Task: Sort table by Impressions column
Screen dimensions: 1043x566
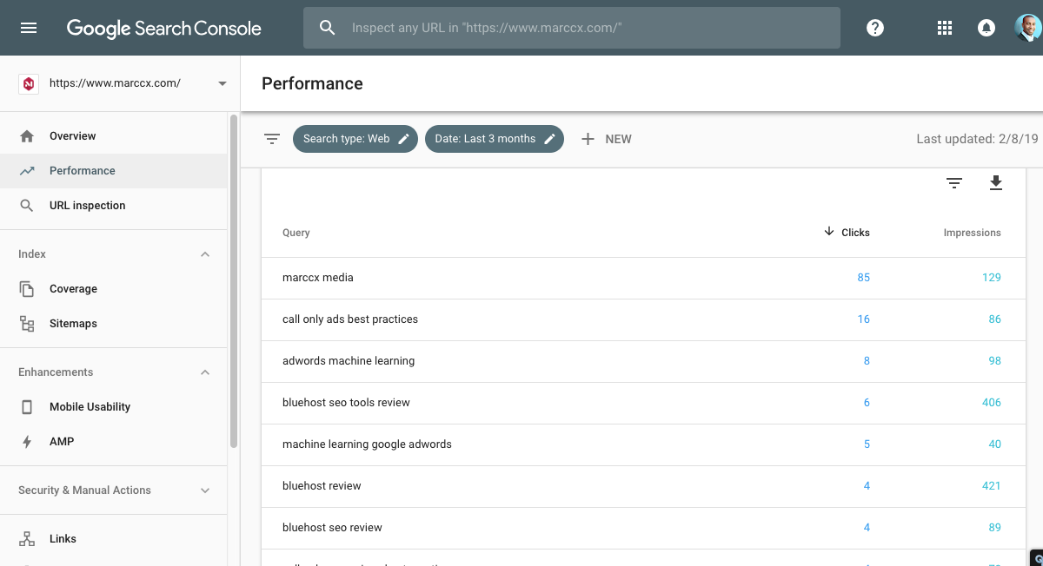Action: pyautogui.click(x=972, y=233)
